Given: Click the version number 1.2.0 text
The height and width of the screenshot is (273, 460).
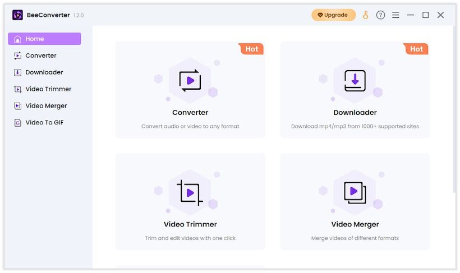Looking at the screenshot, I should (x=79, y=15).
